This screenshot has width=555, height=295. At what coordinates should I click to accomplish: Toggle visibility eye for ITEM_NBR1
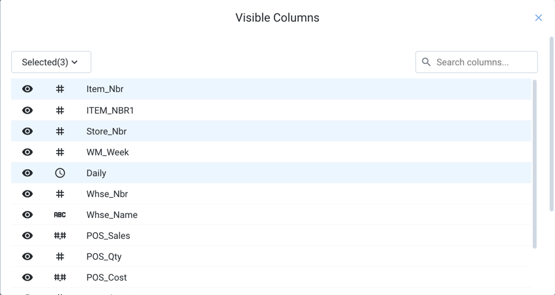click(x=27, y=110)
